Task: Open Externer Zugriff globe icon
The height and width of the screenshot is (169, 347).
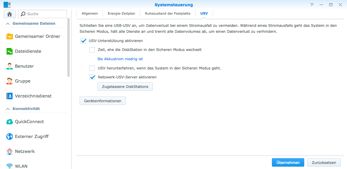Action: (x=10, y=137)
